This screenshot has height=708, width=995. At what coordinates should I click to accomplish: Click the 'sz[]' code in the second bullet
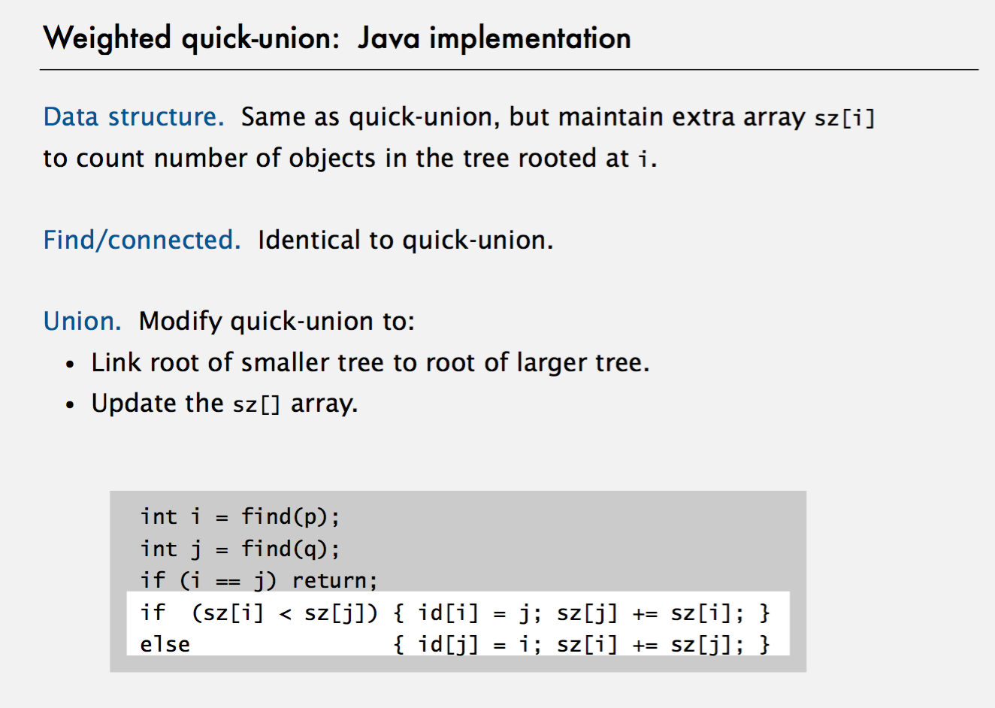coord(256,405)
